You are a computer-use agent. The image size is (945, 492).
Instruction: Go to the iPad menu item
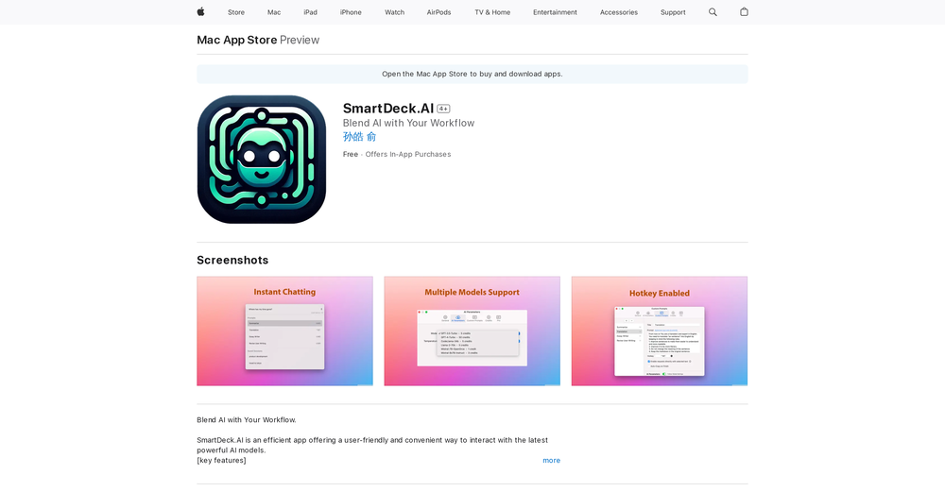(x=310, y=12)
